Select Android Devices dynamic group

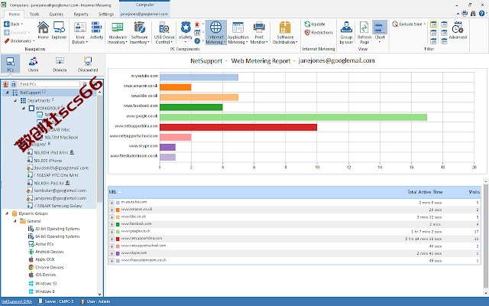point(49,252)
